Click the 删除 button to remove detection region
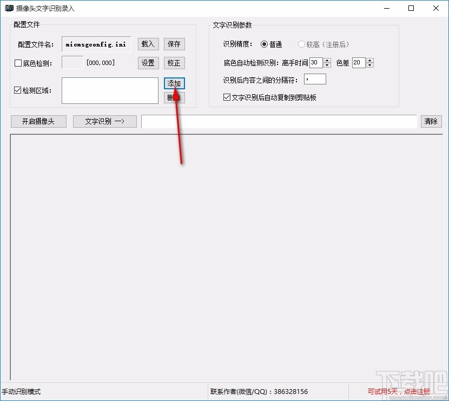This screenshot has width=449, height=401. 174,98
